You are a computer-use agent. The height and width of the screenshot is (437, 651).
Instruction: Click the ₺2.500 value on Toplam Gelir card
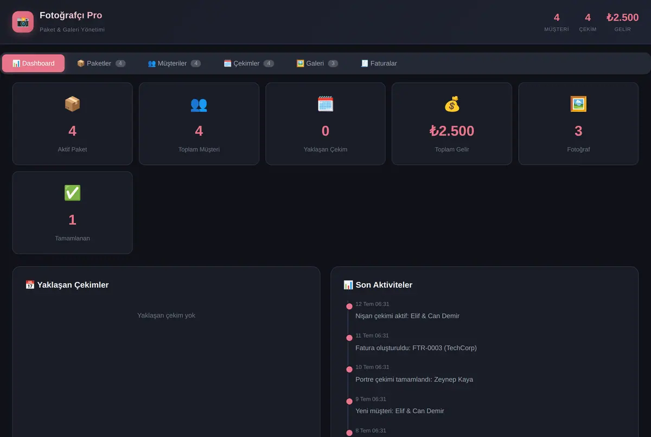(452, 131)
